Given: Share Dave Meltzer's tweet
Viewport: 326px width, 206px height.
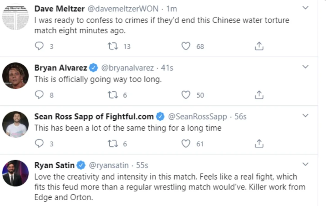Looking at the screenshot, I should click(259, 46).
